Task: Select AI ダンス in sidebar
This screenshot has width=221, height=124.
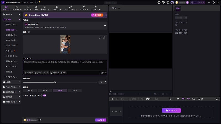Action: (10, 51)
